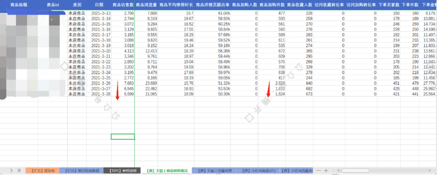Image resolution: width=437 pixels, height=175 pixels.
Task: Switch to 【汇总】笔记投放数据 sheet tab
Action: pyautogui.click(x=81, y=171)
